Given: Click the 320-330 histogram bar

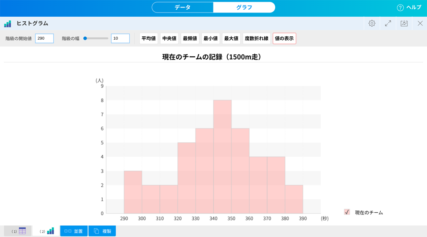Looking at the screenshot, I should (x=186, y=178).
